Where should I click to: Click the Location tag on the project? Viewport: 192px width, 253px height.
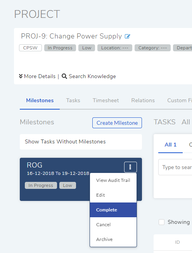point(115,48)
